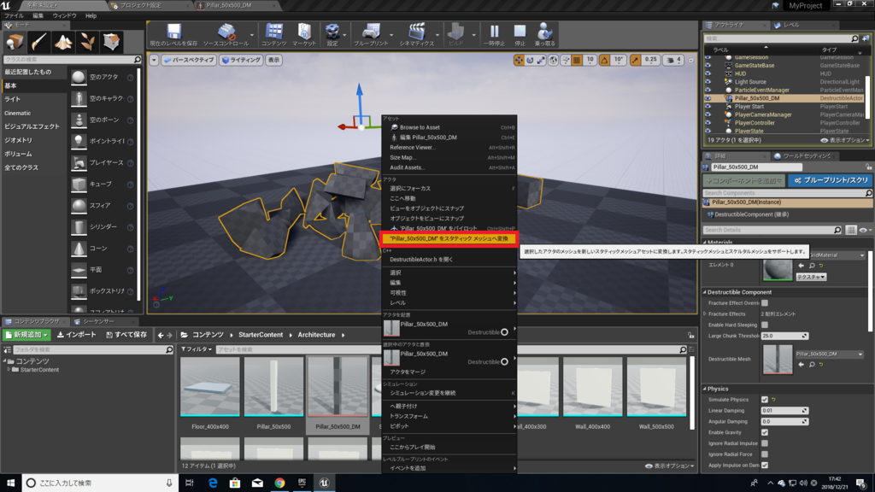
Task: Click the Possess player toolbar icon
Action: pos(544,34)
